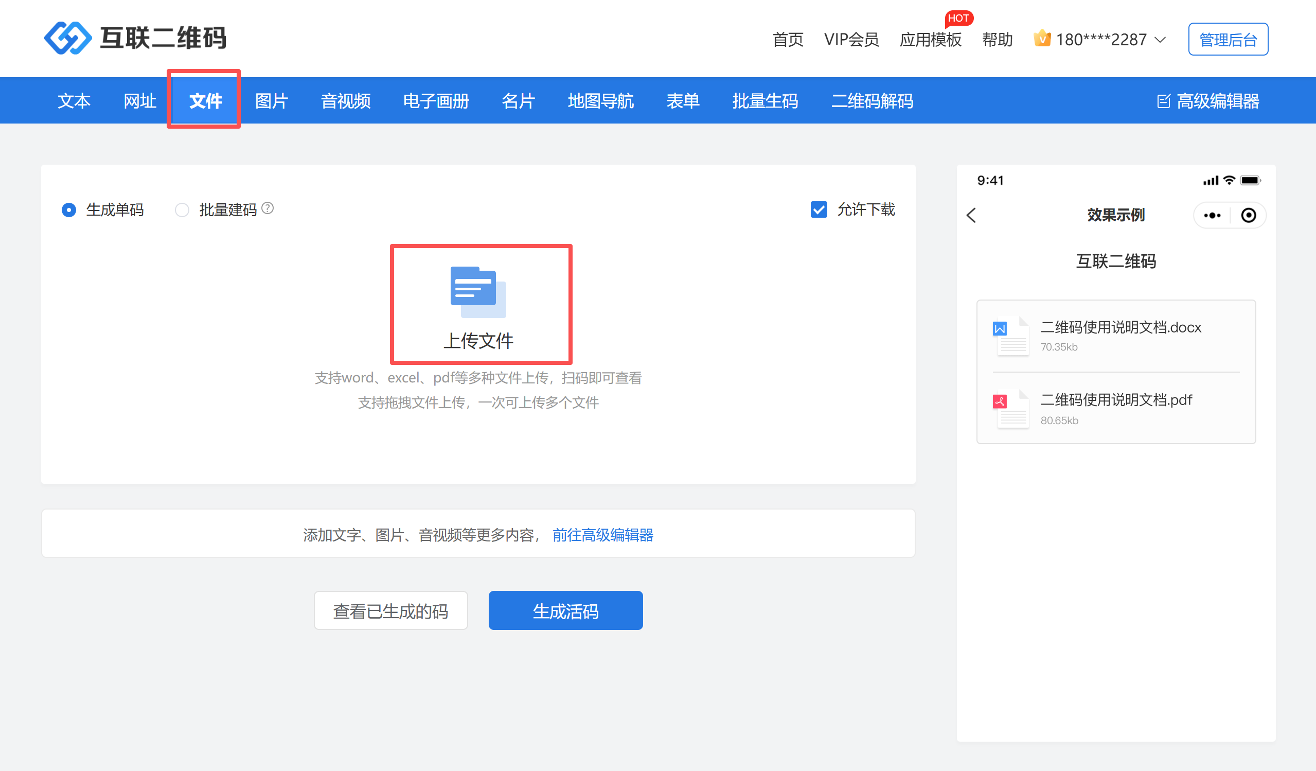Image resolution: width=1316 pixels, height=771 pixels.
Task: Select the 批量建码 radio option
Action: 182,210
